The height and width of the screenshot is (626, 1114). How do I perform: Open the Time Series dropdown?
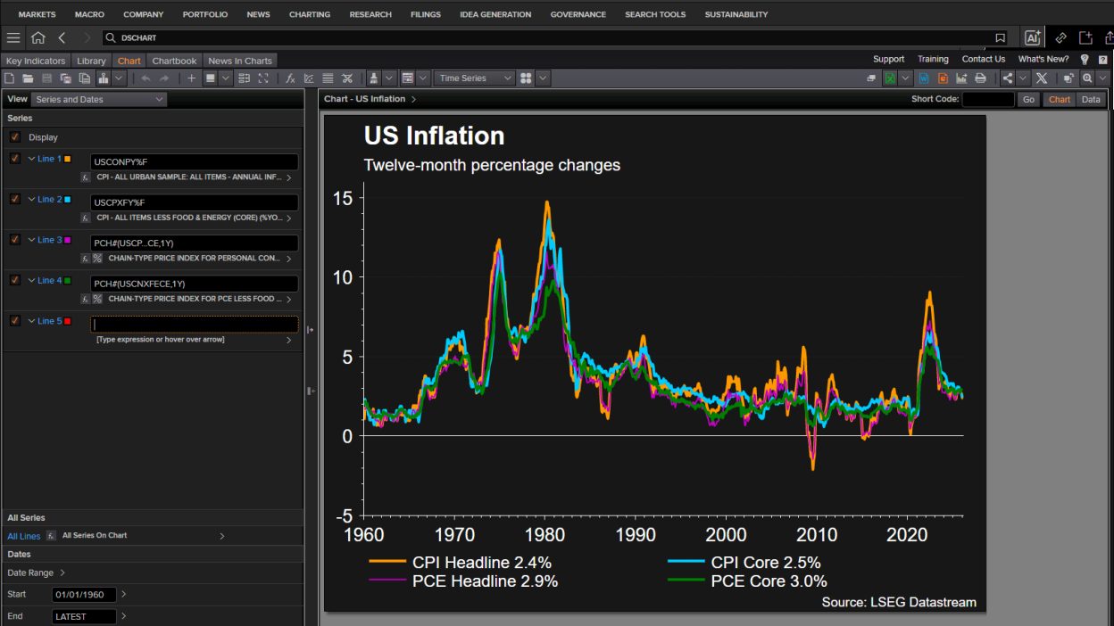[x=475, y=78]
